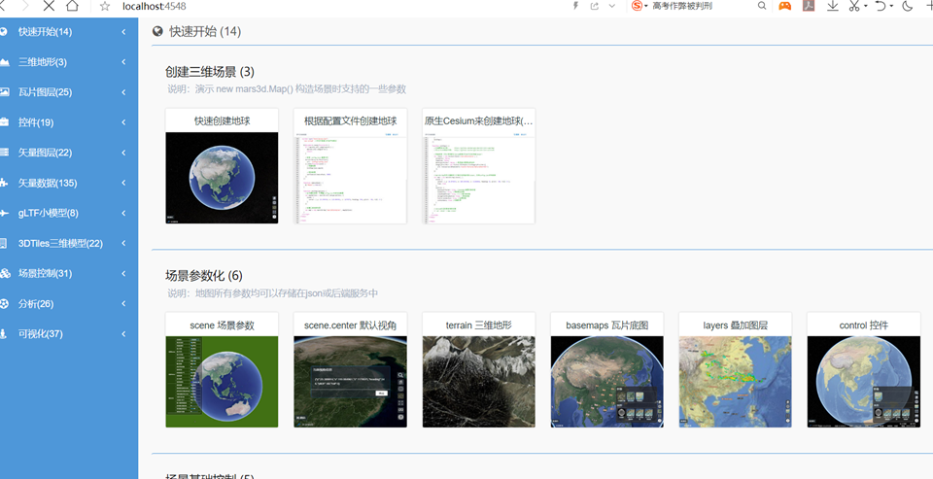Select 可视化(37) in sidebar
The image size is (933, 479).
(x=69, y=334)
